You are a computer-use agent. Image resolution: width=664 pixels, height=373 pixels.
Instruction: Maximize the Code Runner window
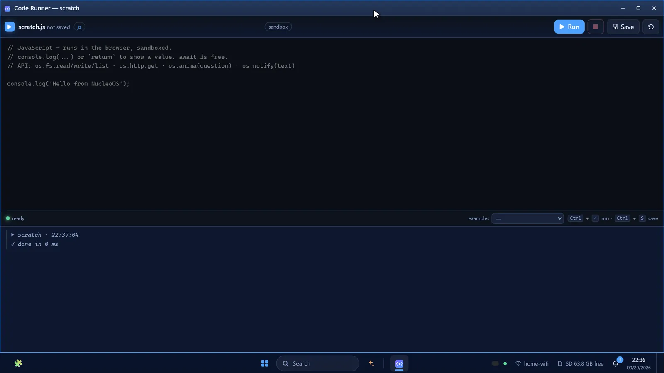(x=638, y=8)
